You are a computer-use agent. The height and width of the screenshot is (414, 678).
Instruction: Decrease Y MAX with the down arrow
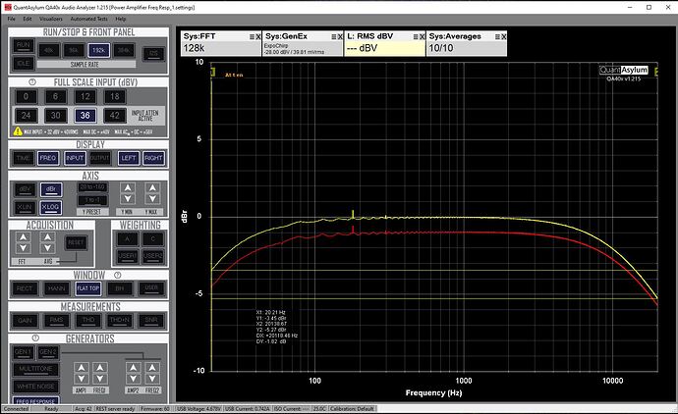click(152, 198)
